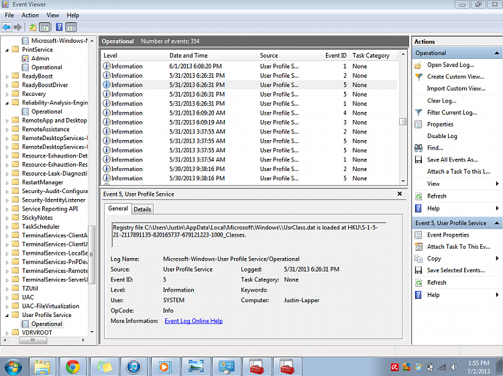This screenshot has height=376, width=503.
Task: Click the Refresh icon under Event 5 section
Action: 418,283
